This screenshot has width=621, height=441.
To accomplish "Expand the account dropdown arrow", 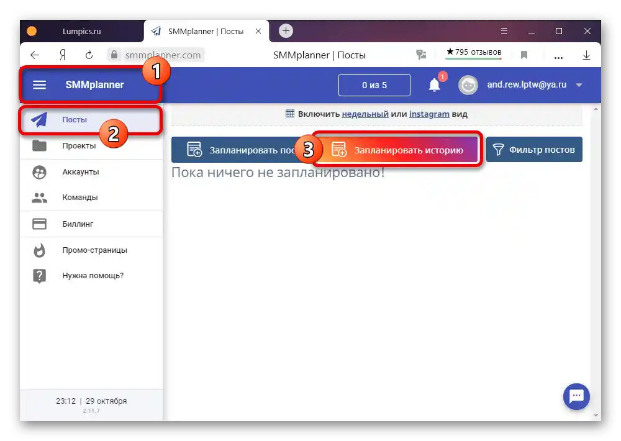I will (x=579, y=85).
